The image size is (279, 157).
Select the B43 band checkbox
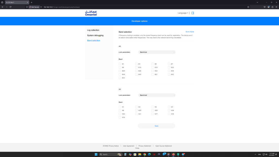(x=120, y=77)
